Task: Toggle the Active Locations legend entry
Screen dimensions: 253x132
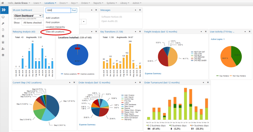Action: (x=69, y=74)
